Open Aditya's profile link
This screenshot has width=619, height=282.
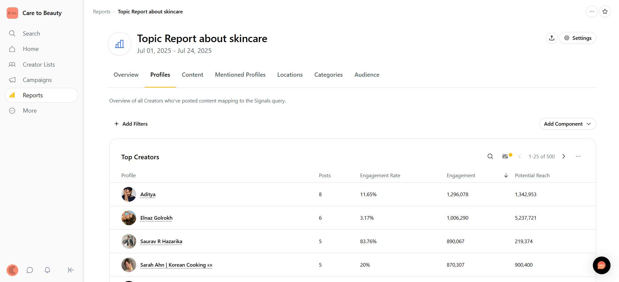click(148, 195)
